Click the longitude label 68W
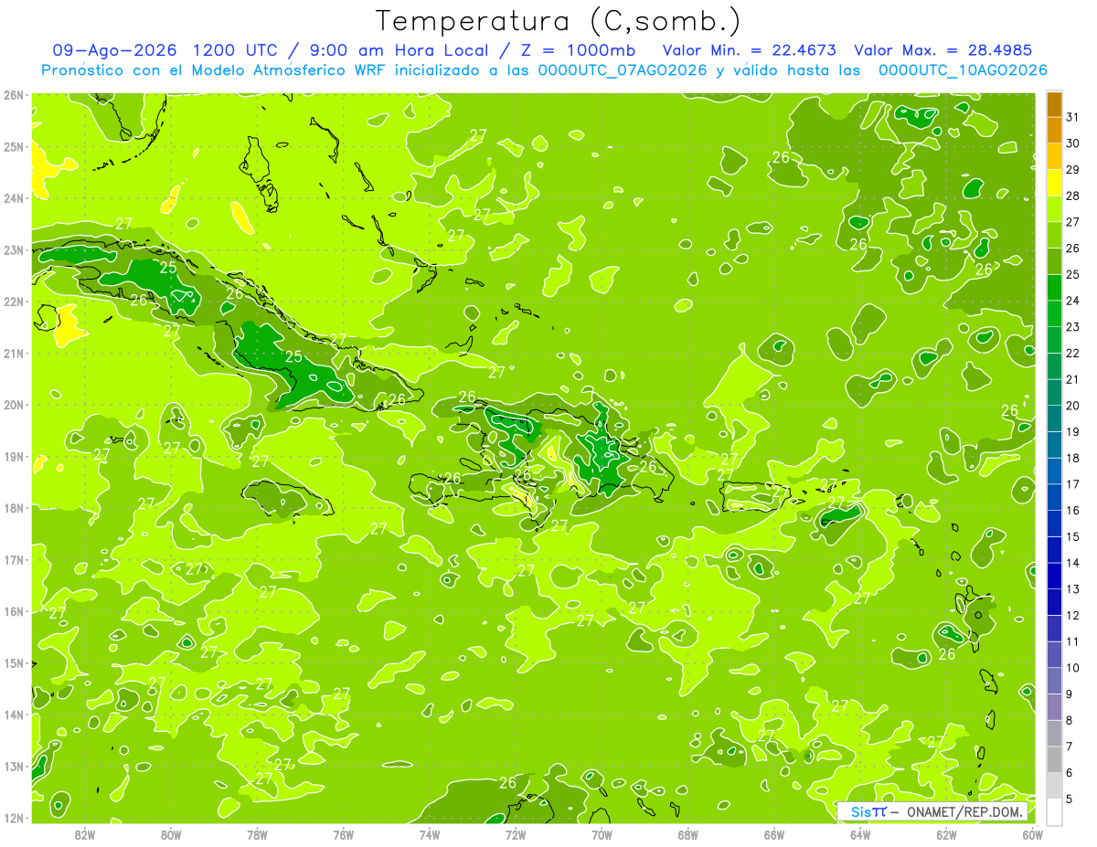This screenshot has height=847, width=1097. tap(688, 834)
